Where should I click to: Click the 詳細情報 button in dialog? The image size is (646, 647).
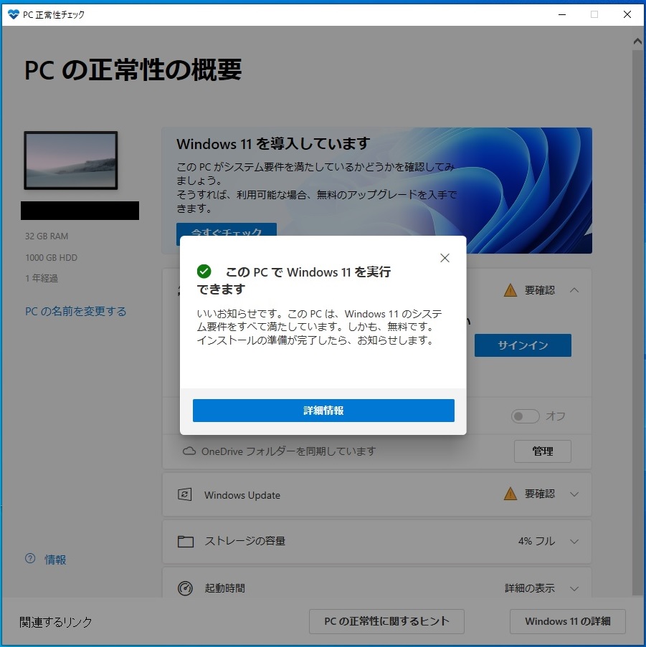click(323, 410)
